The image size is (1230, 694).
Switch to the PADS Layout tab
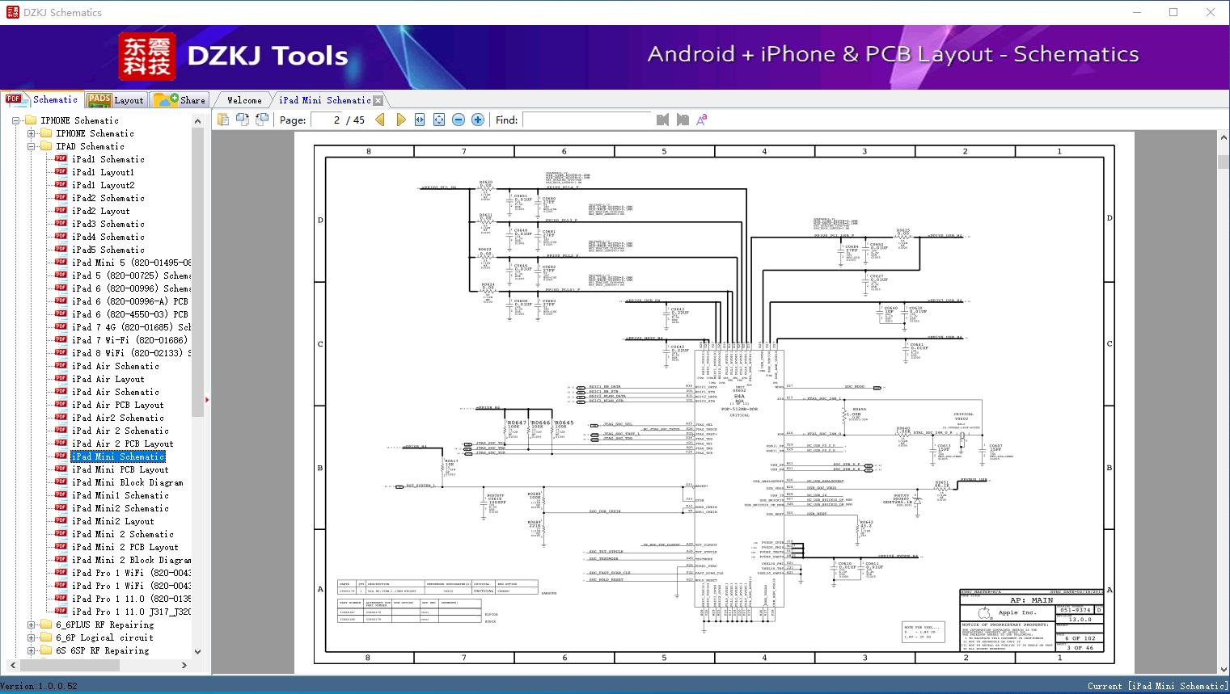click(115, 100)
